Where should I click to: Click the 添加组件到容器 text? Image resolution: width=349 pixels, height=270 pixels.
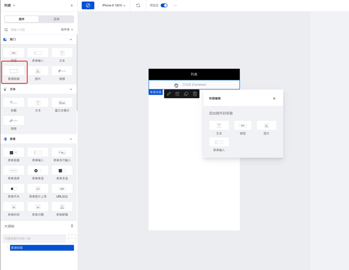tap(221, 113)
